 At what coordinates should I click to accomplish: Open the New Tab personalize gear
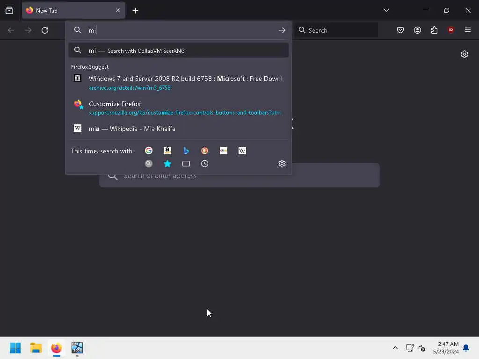pos(464,54)
